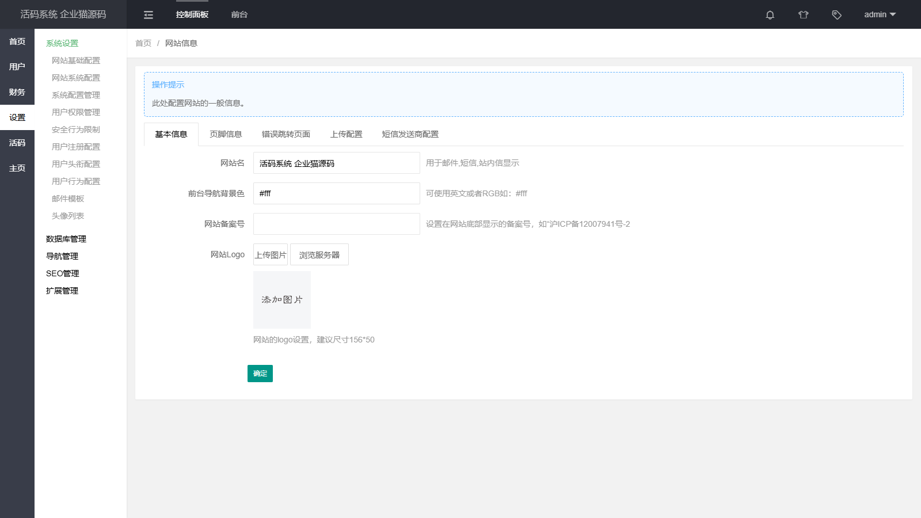The image size is (921, 518).
Task: Open the 短信发送商配置 tab
Action: (x=410, y=134)
